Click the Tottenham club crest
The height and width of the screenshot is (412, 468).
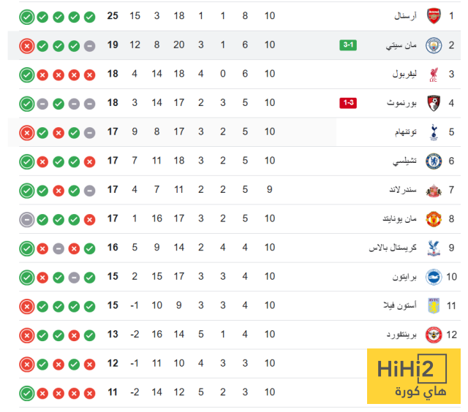pyautogui.click(x=434, y=131)
